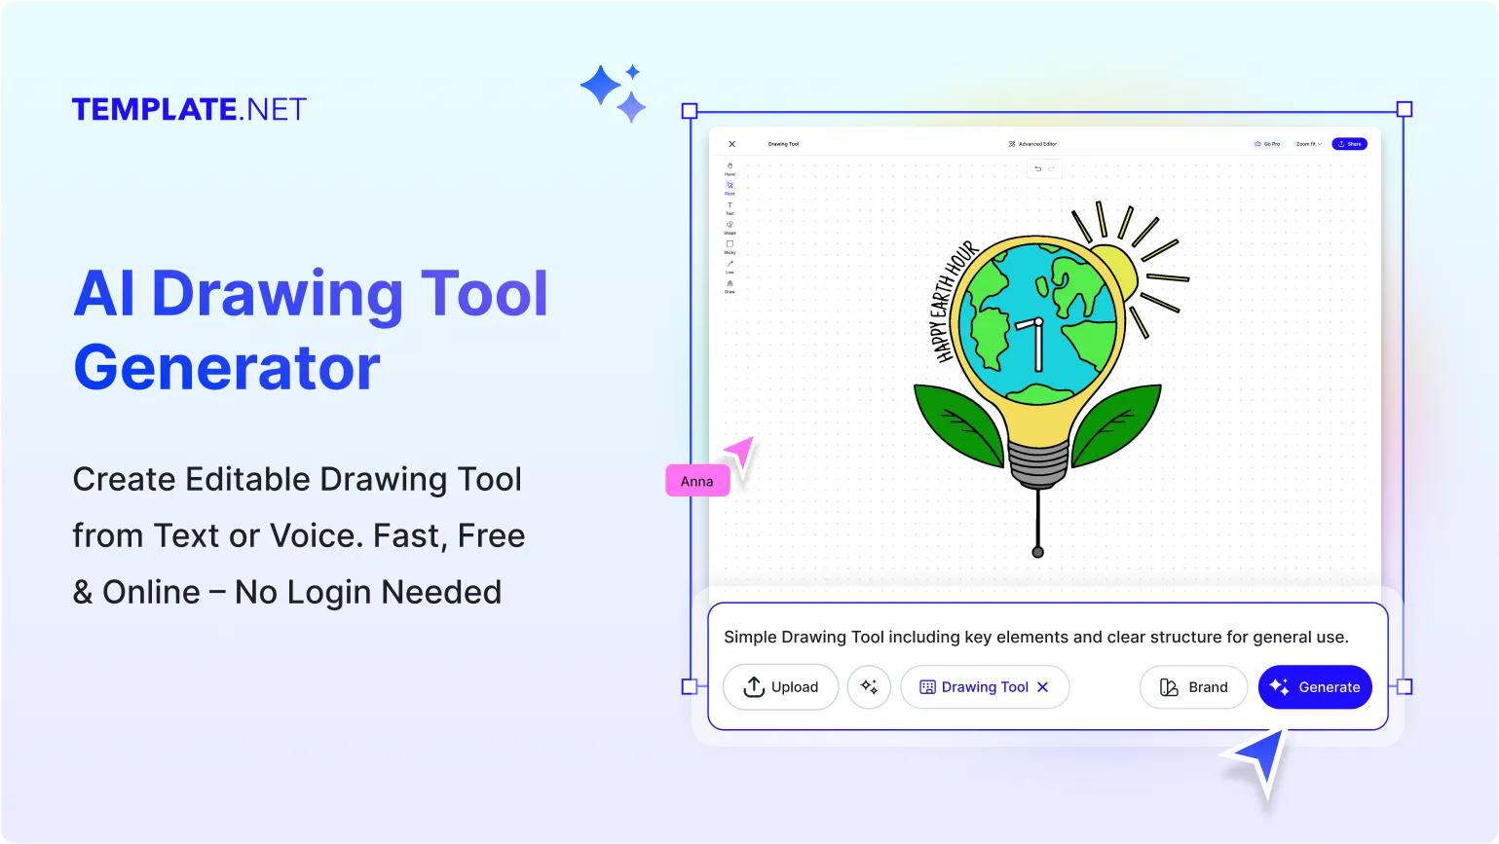The height and width of the screenshot is (844, 1499).
Task: Click Anna's collaborator label
Action: 696,480
